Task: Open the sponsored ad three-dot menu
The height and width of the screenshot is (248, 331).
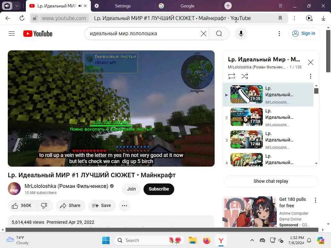Action: [x=315, y=200]
